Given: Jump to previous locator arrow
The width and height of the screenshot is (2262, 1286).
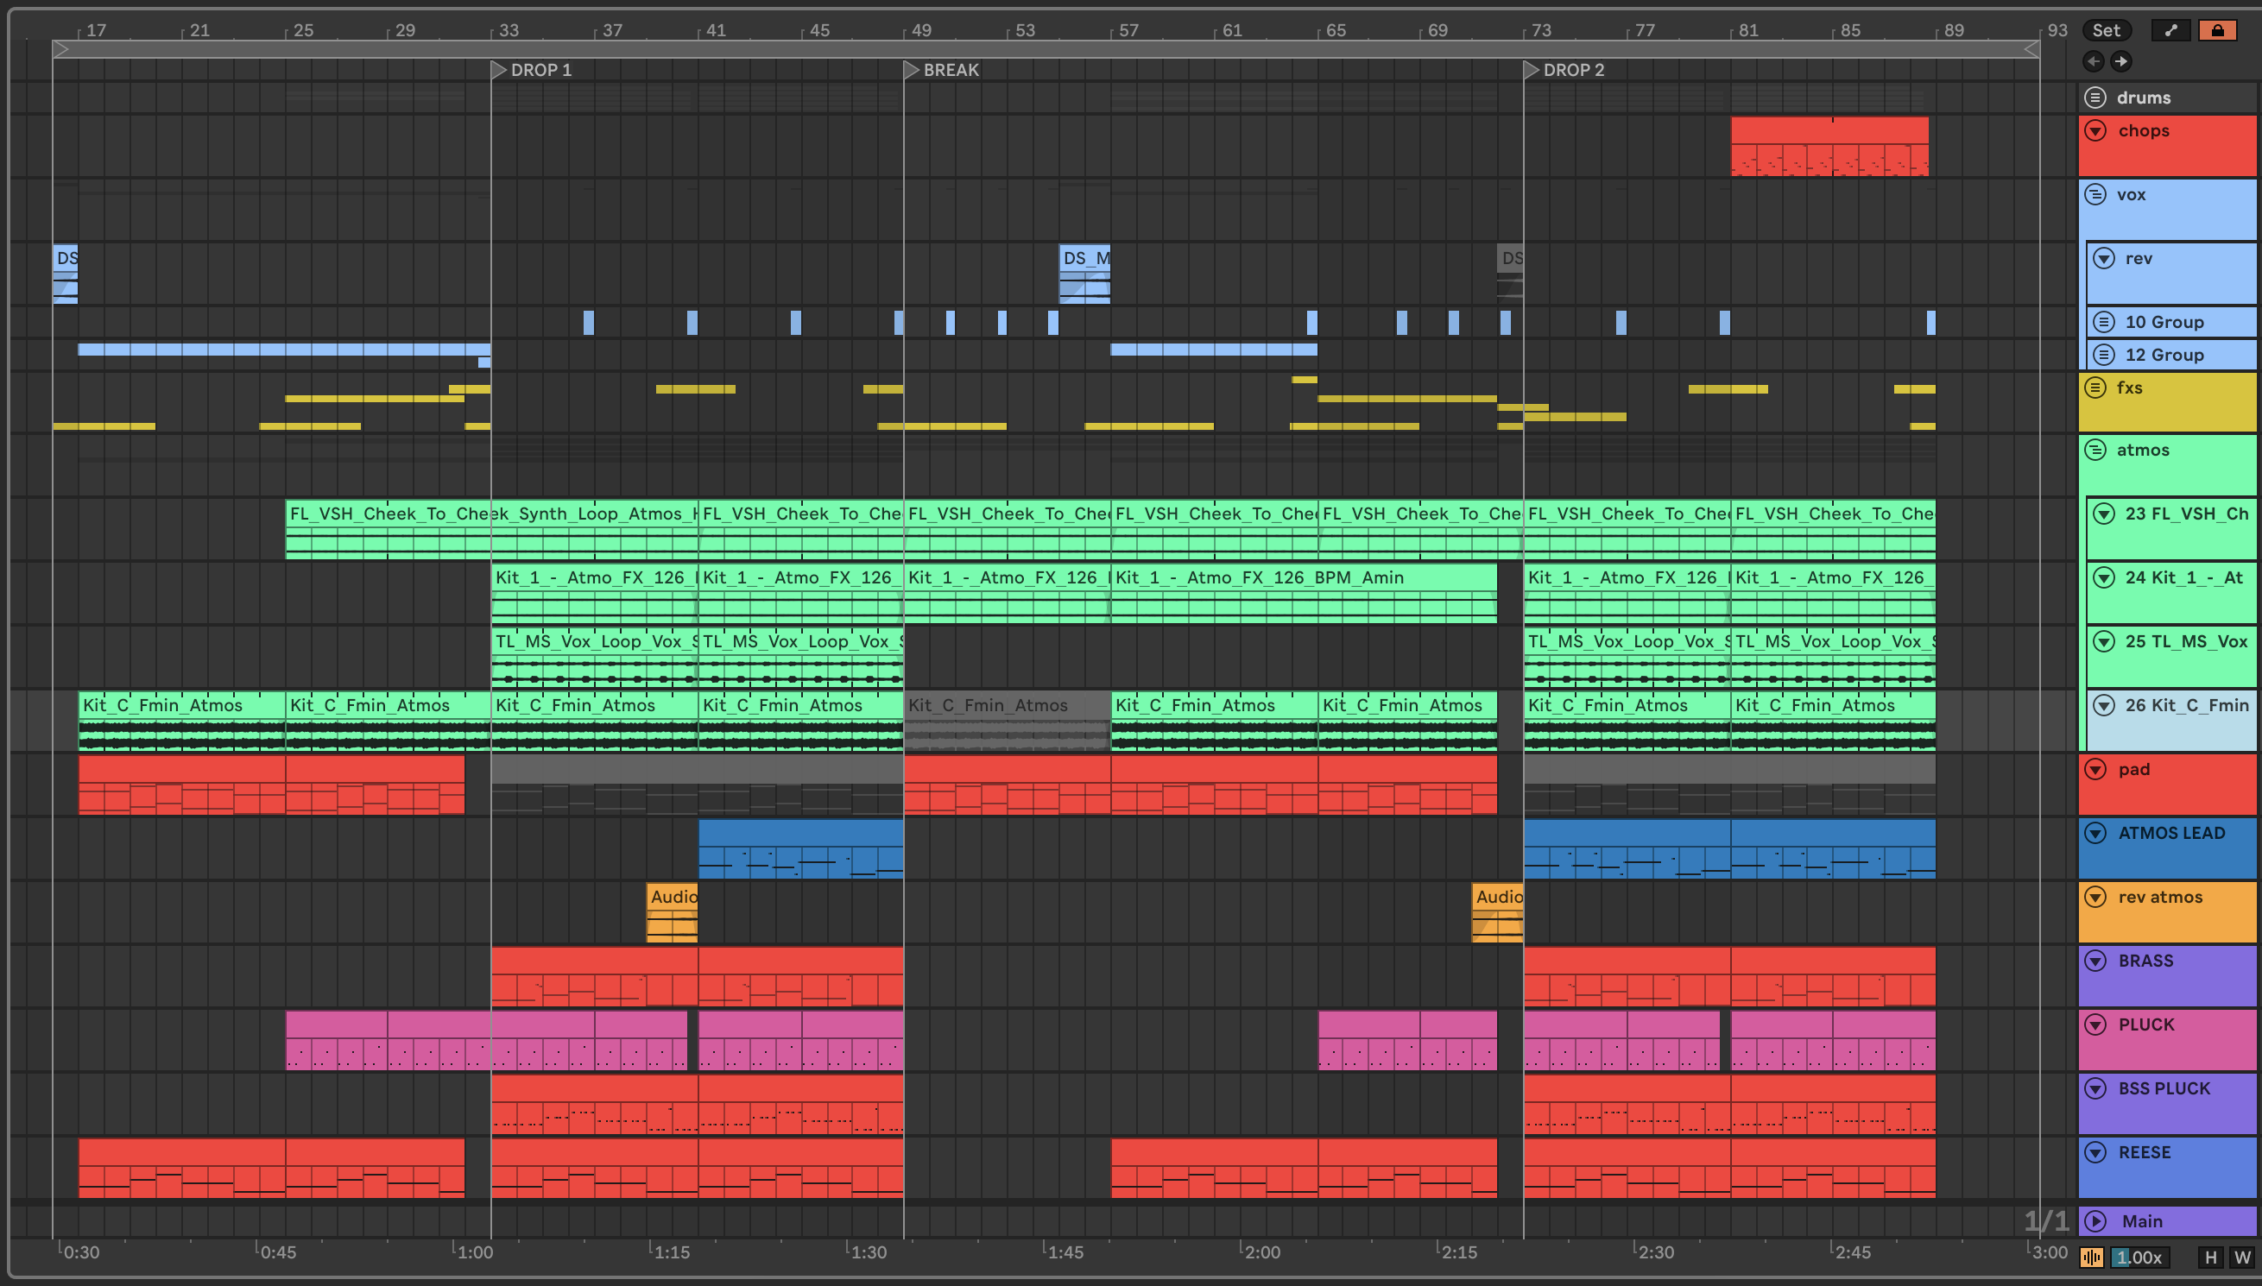Looking at the screenshot, I should tap(2093, 61).
